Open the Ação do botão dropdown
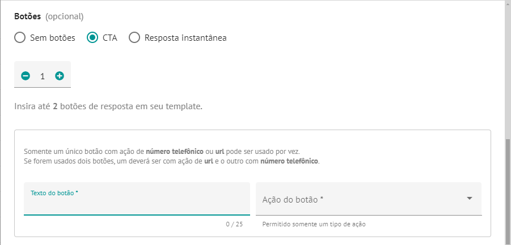 pos(369,199)
